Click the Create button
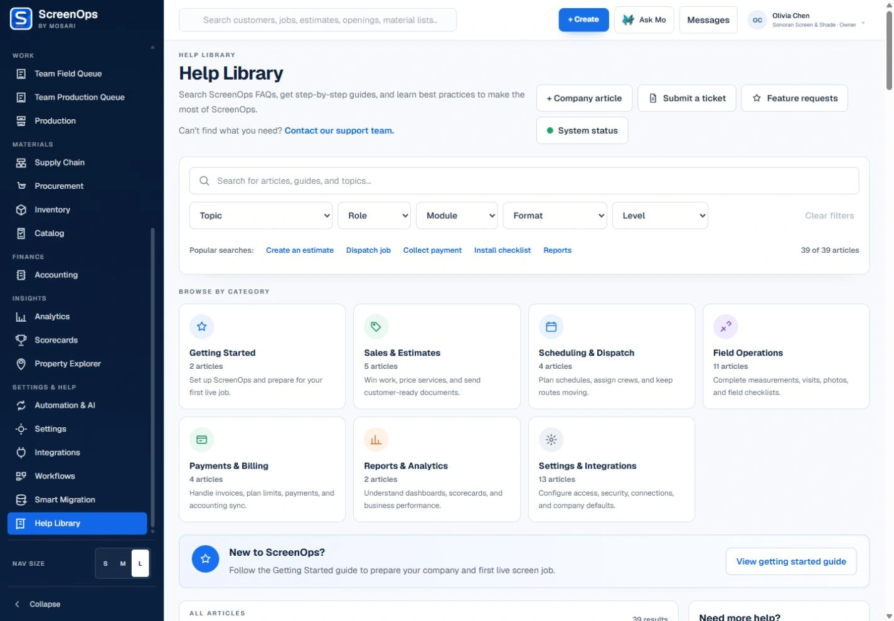894x621 pixels. [583, 20]
